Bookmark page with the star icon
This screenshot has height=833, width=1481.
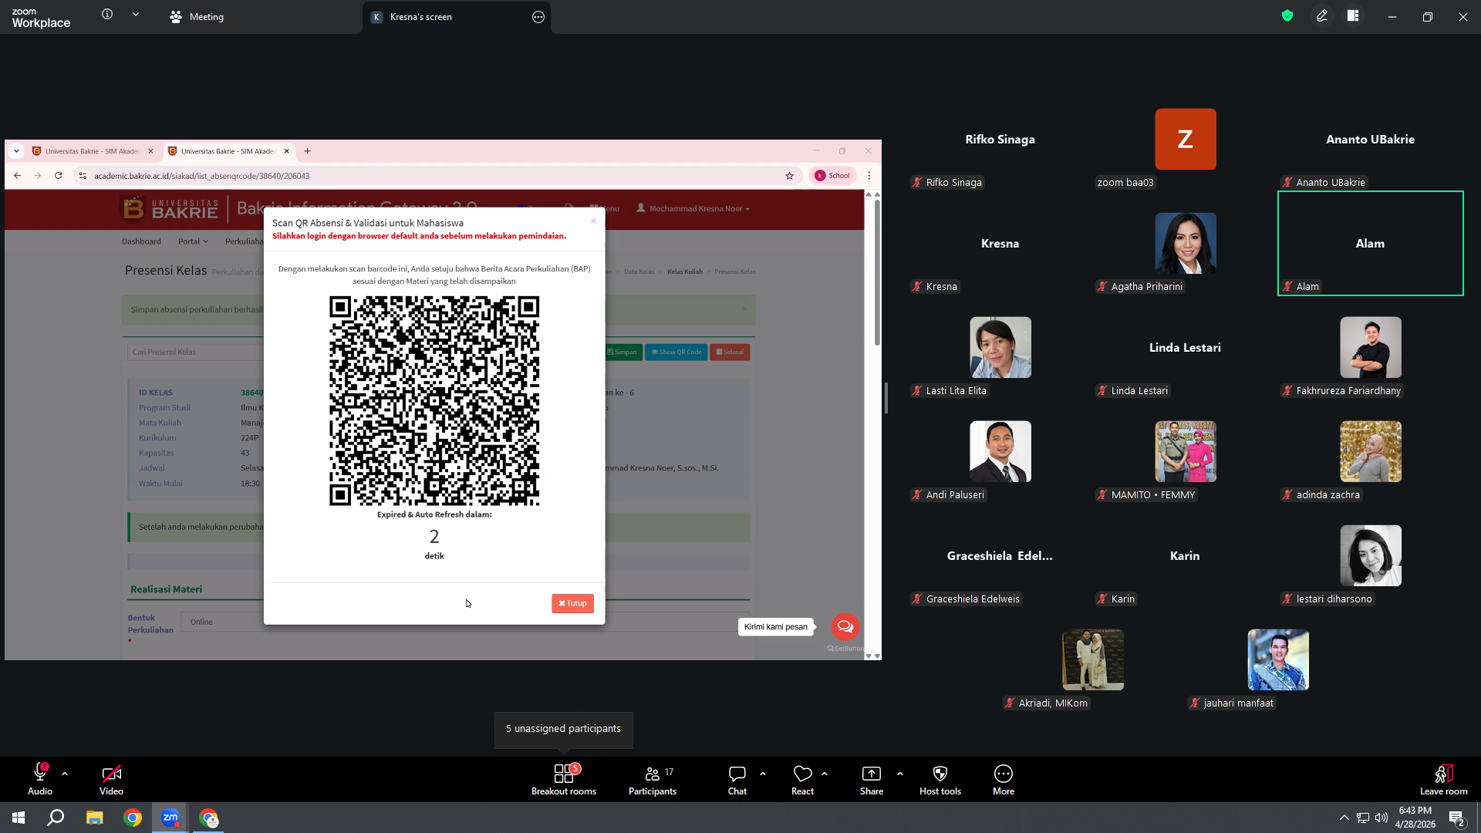coord(790,176)
